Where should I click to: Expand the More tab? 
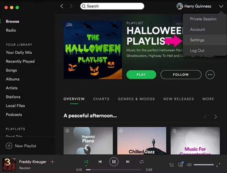[208, 99]
